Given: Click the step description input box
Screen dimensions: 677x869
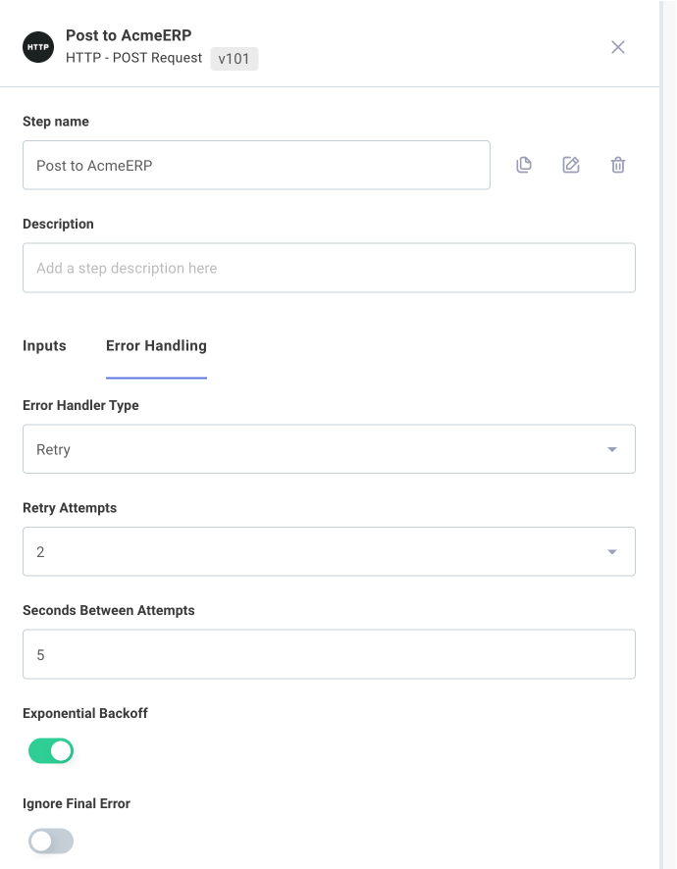Looking at the screenshot, I should coord(329,268).
